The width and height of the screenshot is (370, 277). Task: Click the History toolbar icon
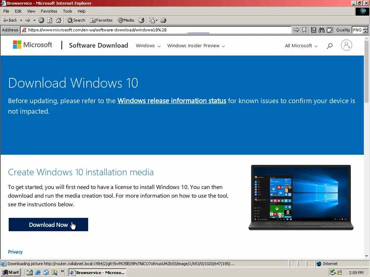point(141,20)
